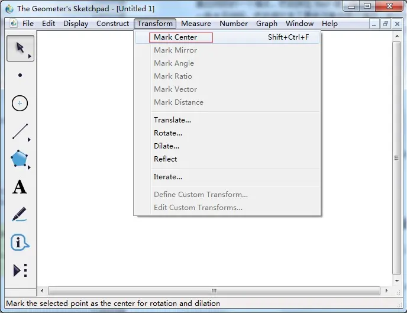Viewport: 407px width, 313px height.
Task: Minimize the Untitled 1 document window
Action: (374, 24)
